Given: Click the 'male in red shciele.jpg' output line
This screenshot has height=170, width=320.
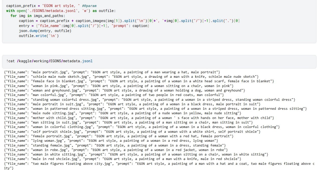Looking at the screenshot, I should (x=123, y=159).
